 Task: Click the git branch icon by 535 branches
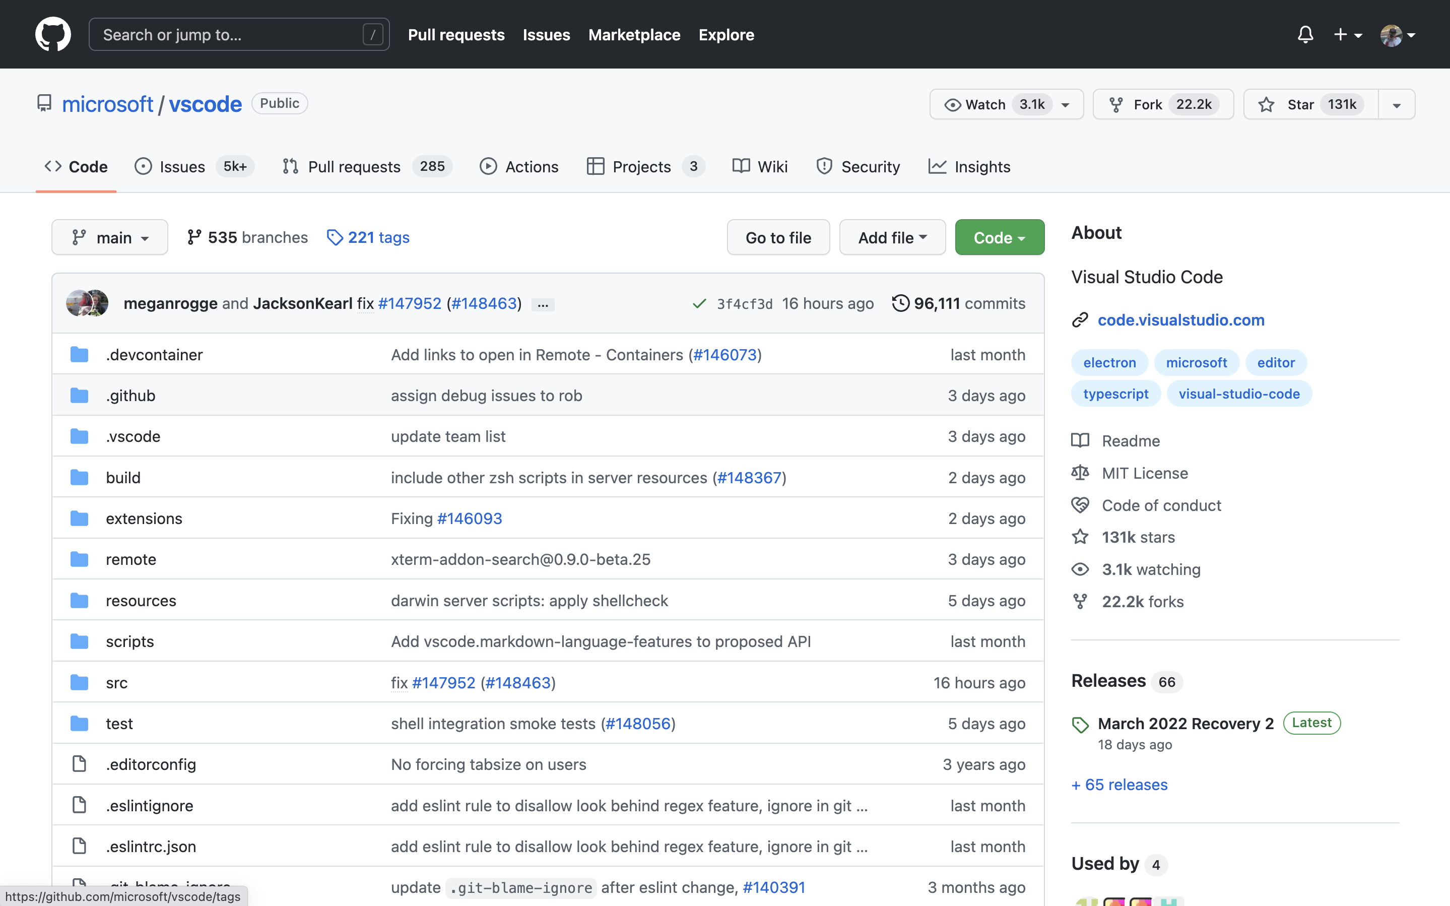[193, 237]
